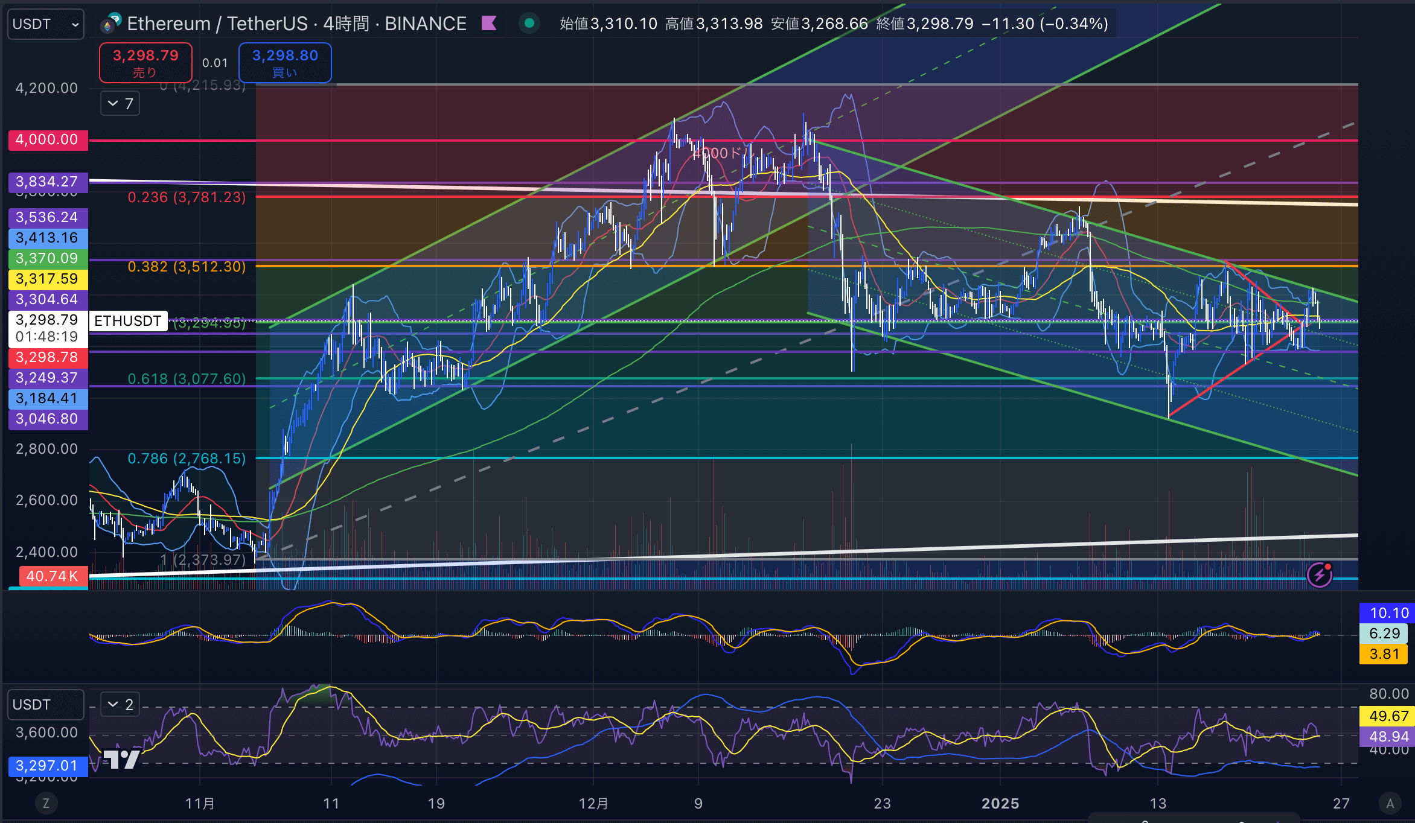
Task: Select the 3,304.64 price axis label
Action: coord(48,299)
